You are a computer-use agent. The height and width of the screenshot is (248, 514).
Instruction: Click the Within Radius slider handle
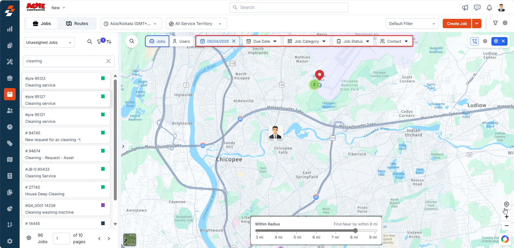[x=355, y=231]
